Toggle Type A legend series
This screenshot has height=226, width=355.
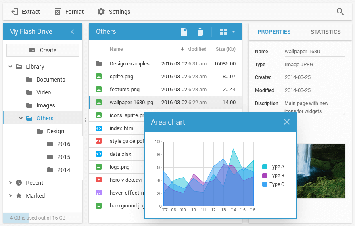click(273, 167)
